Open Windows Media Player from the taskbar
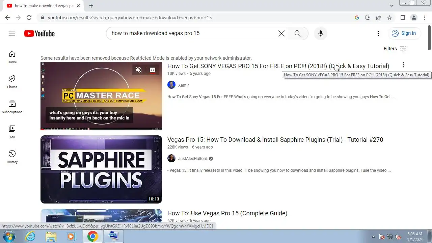The image size is (432, 243). (x=71, y=237)
